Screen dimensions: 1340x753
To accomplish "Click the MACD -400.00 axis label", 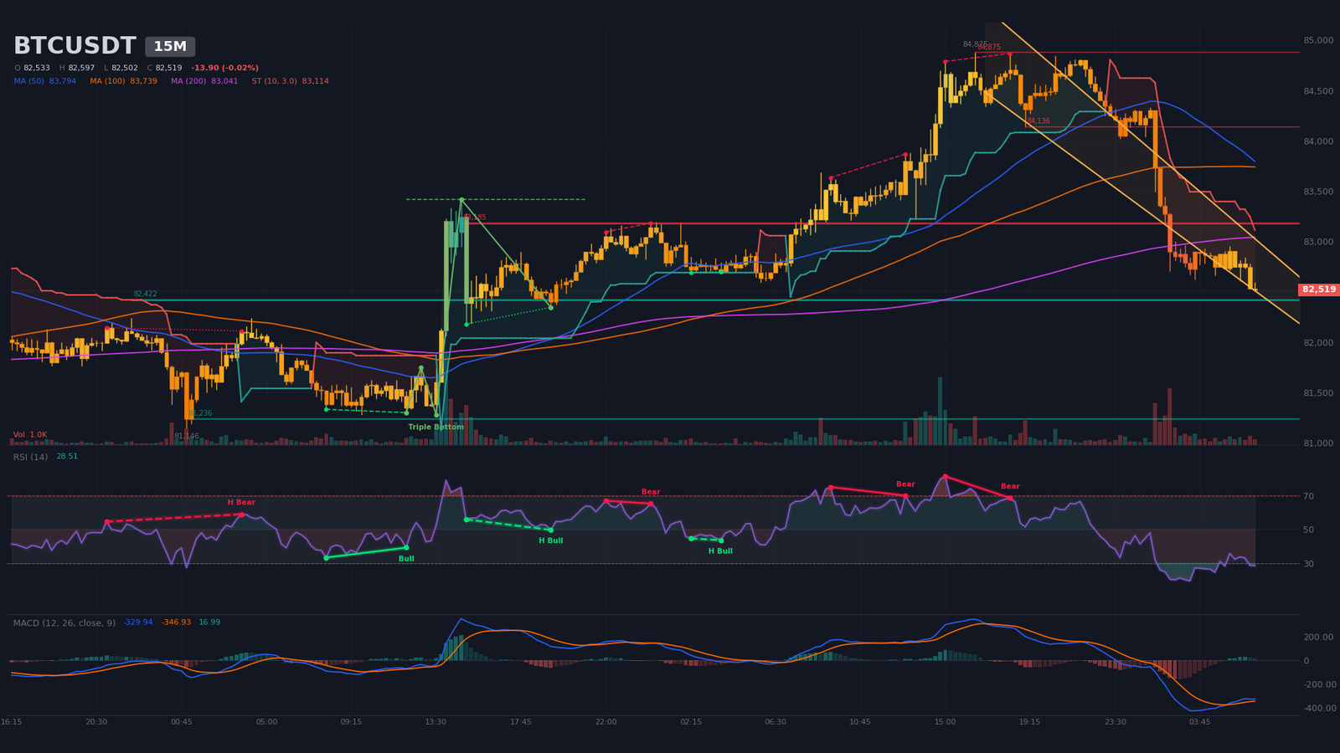I will click(1318, 709).
